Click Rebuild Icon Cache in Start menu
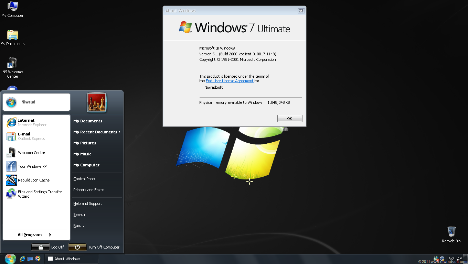The image size is (468, 264). click(x=36, y=180)
